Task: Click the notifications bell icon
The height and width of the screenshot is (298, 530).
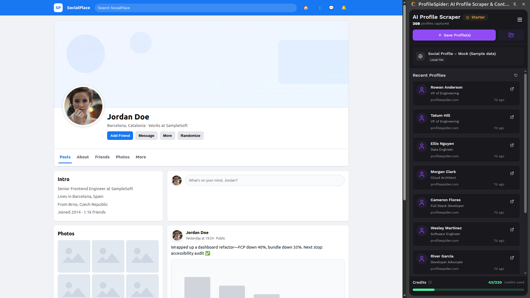Action: click(344, 8)
